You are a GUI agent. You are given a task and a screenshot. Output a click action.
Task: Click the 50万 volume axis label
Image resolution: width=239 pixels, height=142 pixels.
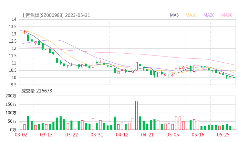12,121
